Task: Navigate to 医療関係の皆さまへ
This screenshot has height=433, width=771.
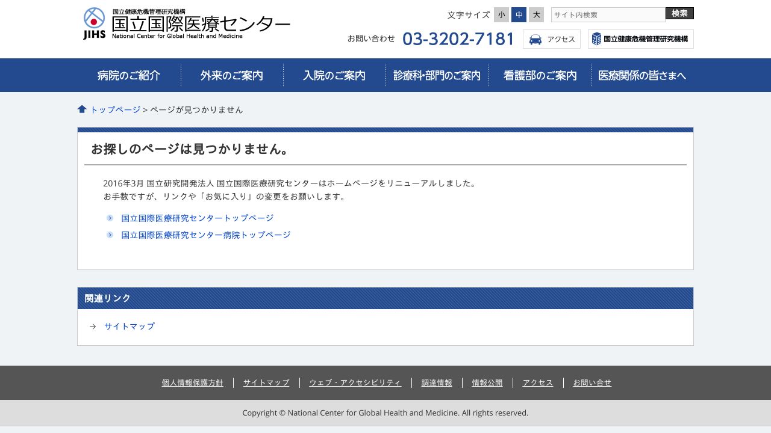Action: (642, 75)
